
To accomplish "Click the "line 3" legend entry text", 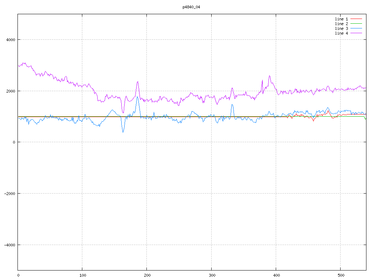I will point(341,28).
